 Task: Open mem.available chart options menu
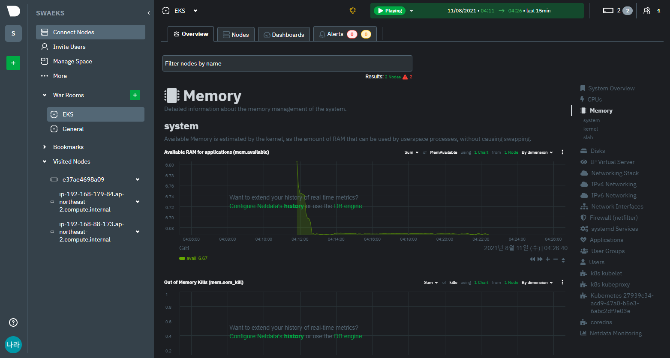point(562,152)
